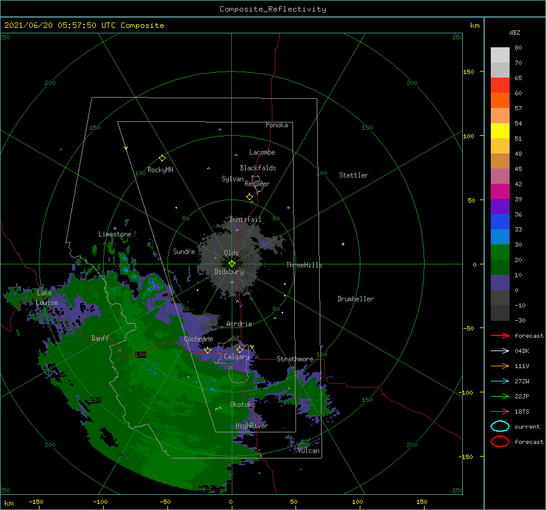Pick the purple swatch between 10 and 0

(500, 283)
